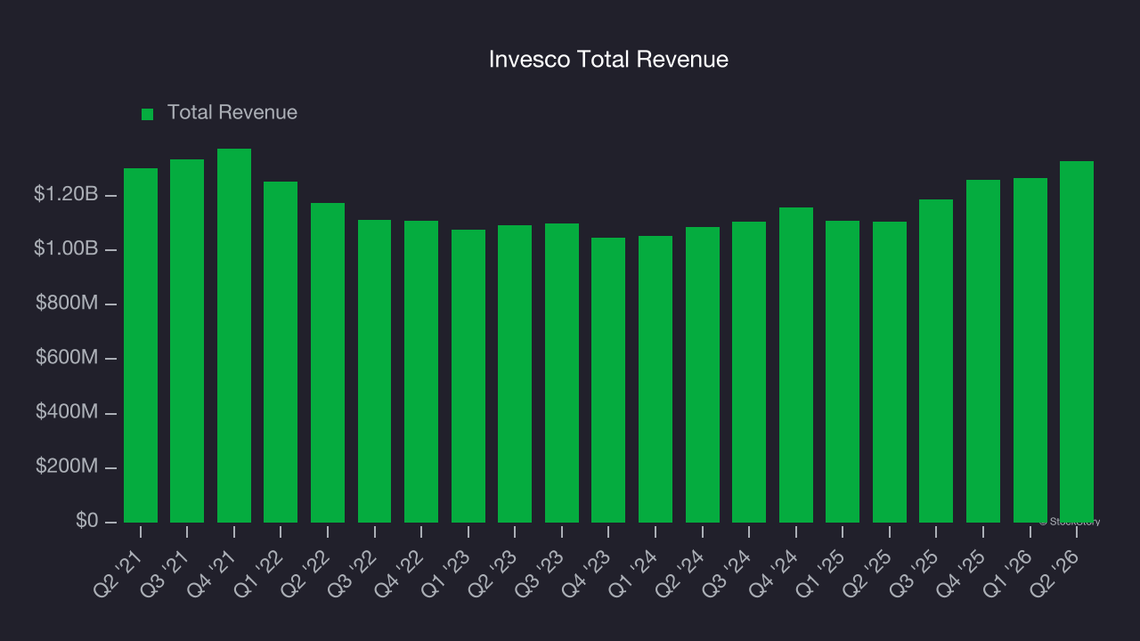Screen dimensions: 1140x641
Task: Select the '$1.20B' y-axis label
Action: 66,195
